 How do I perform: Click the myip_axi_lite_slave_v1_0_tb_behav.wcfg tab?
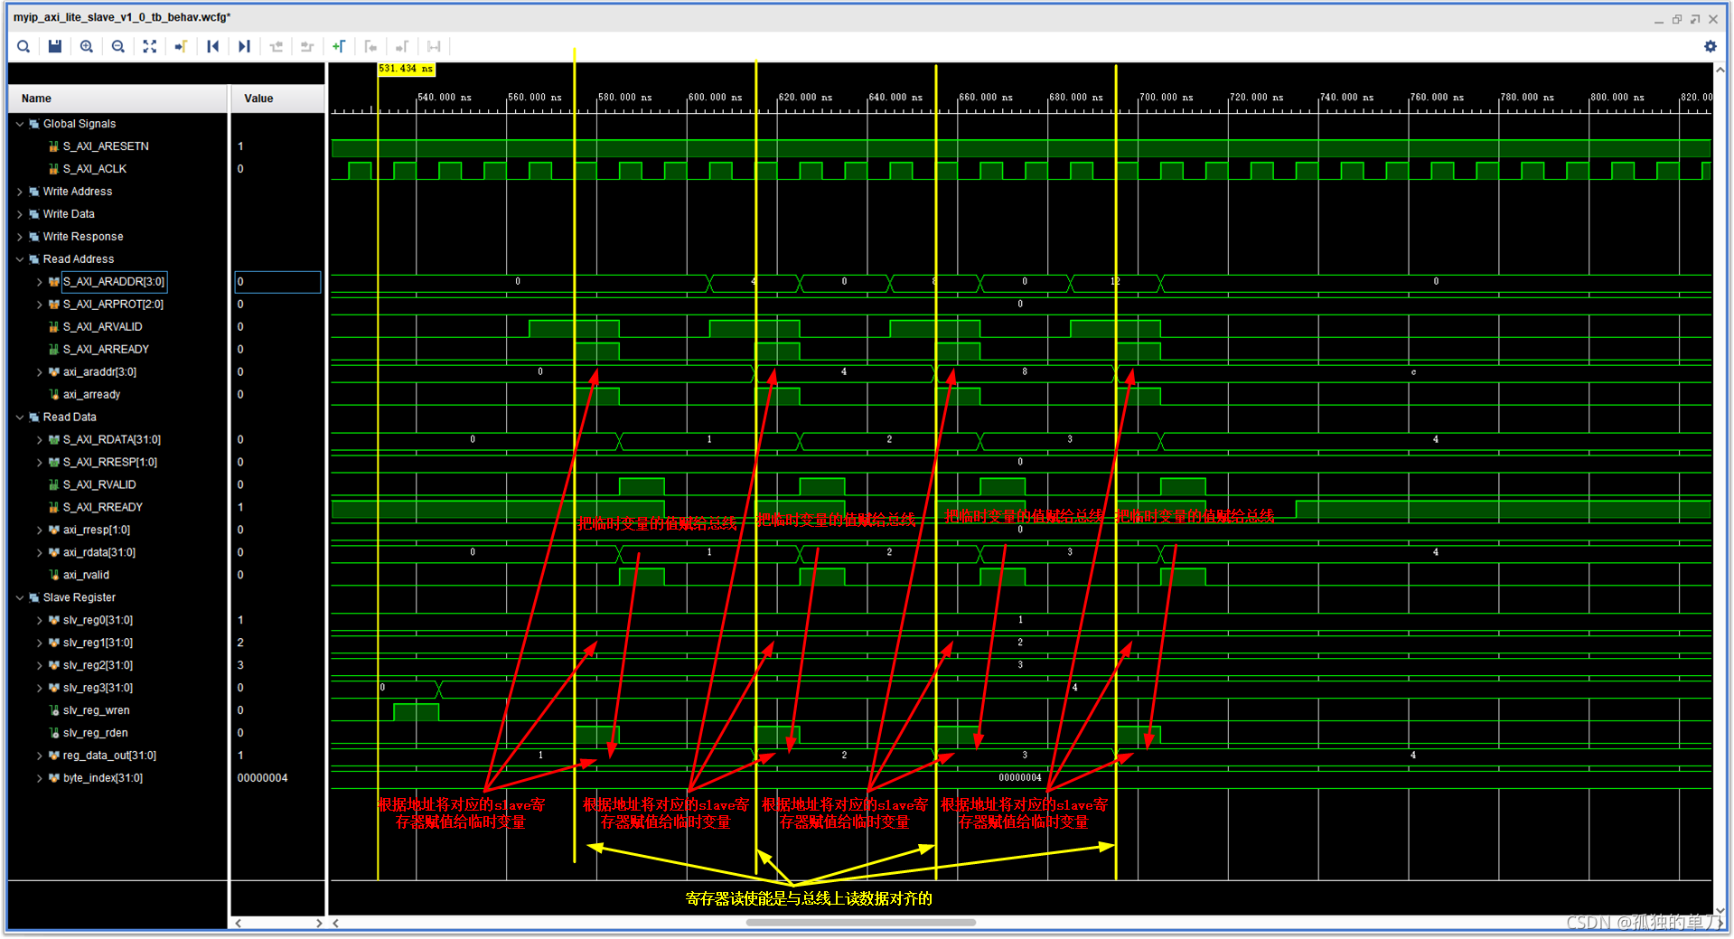(122, 17)
